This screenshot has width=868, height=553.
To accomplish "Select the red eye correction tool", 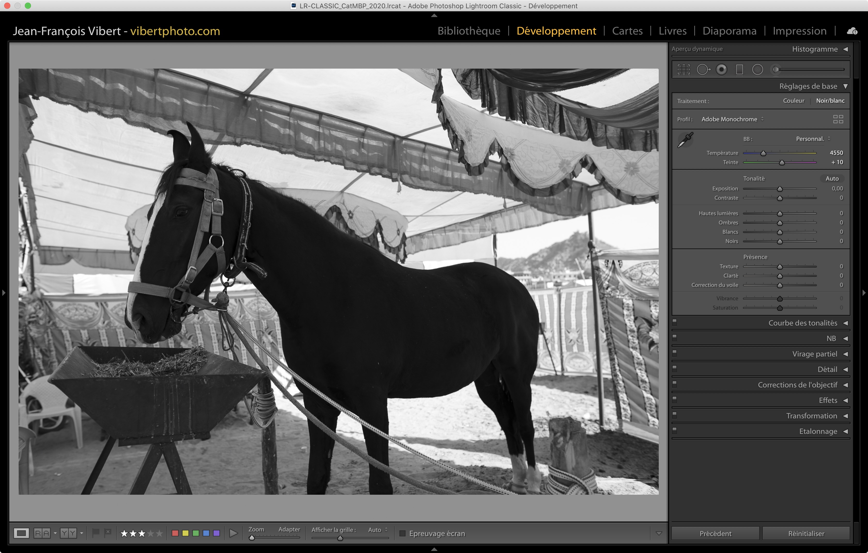I will 721,69.
